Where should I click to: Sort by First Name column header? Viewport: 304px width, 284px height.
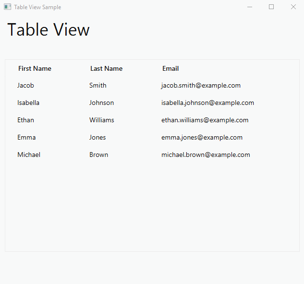[x=35, y=68]
